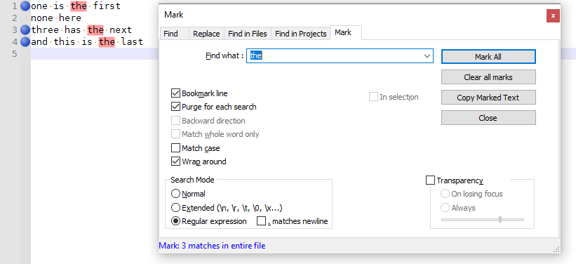The width and height of the screenshot is (576, 264).
Task: Switch to the Find tab
Action: pos(170,34)
